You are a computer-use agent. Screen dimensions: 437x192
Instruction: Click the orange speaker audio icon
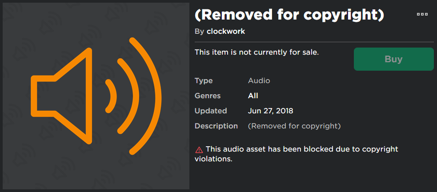(96, 96)
